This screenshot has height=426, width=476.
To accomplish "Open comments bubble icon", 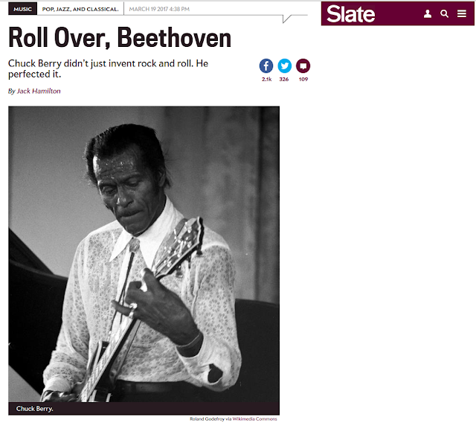I will [303, 66].
